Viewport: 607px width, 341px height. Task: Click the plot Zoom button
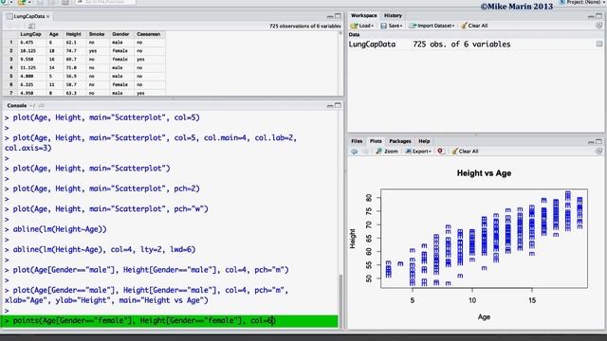[x=387, y=152]
